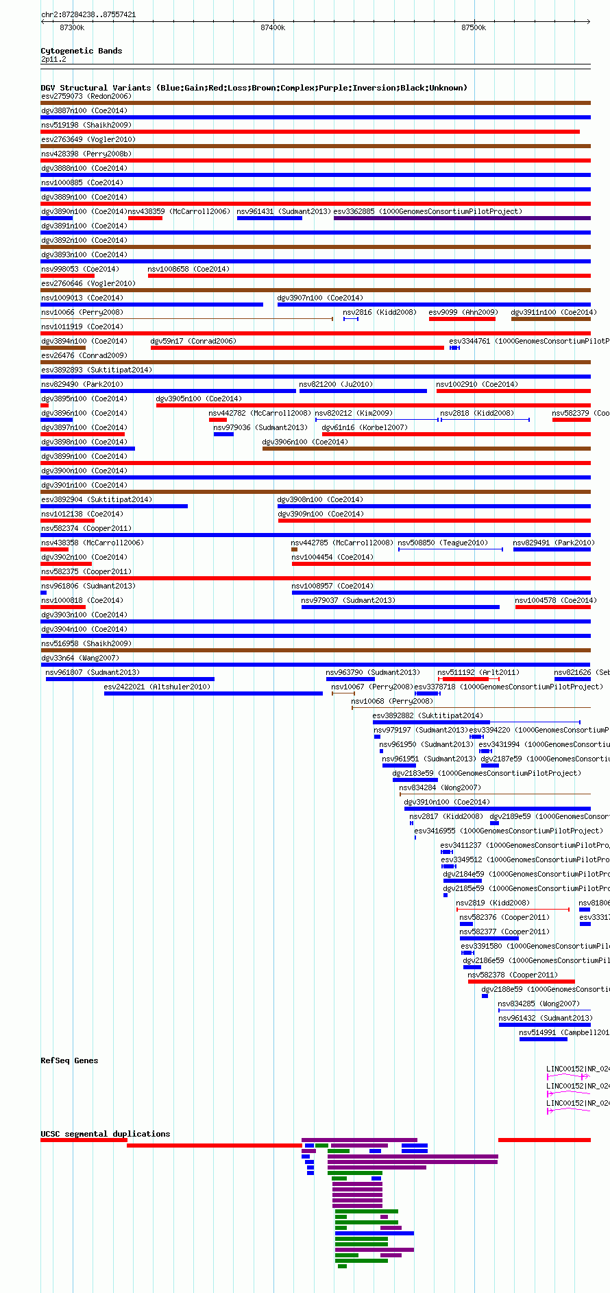Click the 87400k ruler label
Image resolution: width=610 pixels, height=1293 pixels.
(273, 27)
